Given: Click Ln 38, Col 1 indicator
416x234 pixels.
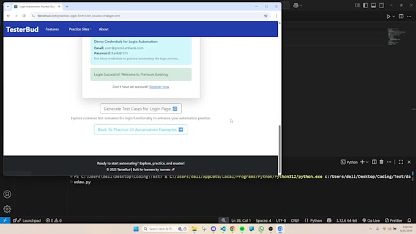Looking at the screenshot, I should [x=241, y=221].
